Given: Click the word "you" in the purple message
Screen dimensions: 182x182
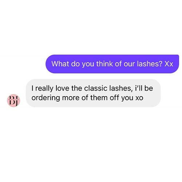Looking at the screenshot, I should (88, 64).
